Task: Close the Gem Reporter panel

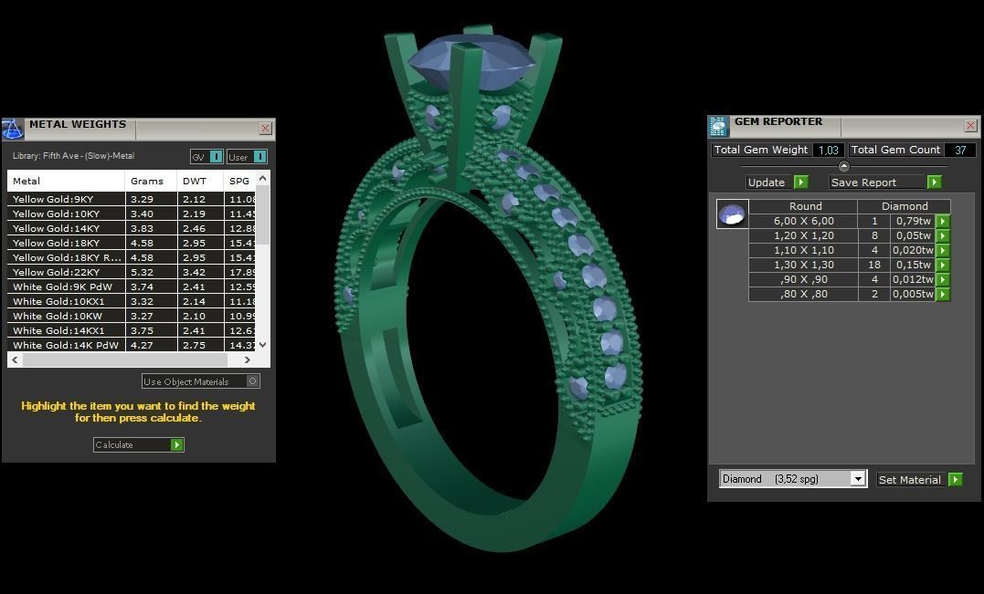Action: pos(971,126)
